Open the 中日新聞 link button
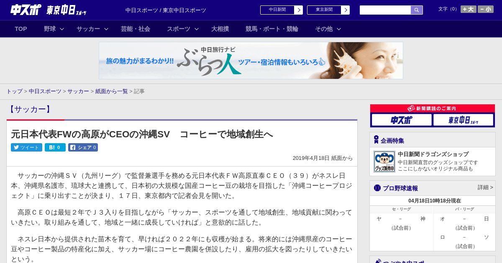 [x=277, y=10]
